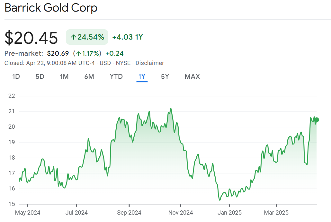The height and width of the screenshot is (222, 331).
Task: Click the May 2024 axis label
Action: 28,213
